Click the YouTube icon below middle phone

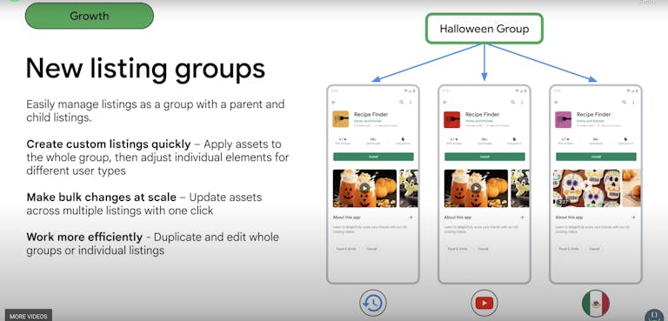click(484, 303)
